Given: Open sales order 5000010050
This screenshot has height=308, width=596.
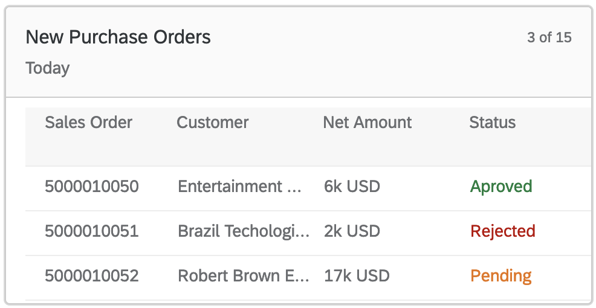Looking at the screenshot, I should (x=92, y=187).
